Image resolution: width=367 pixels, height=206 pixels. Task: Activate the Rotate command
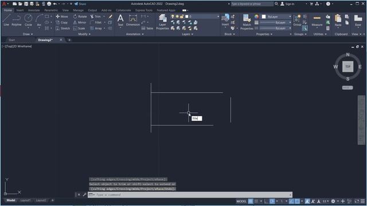point(80,17)
